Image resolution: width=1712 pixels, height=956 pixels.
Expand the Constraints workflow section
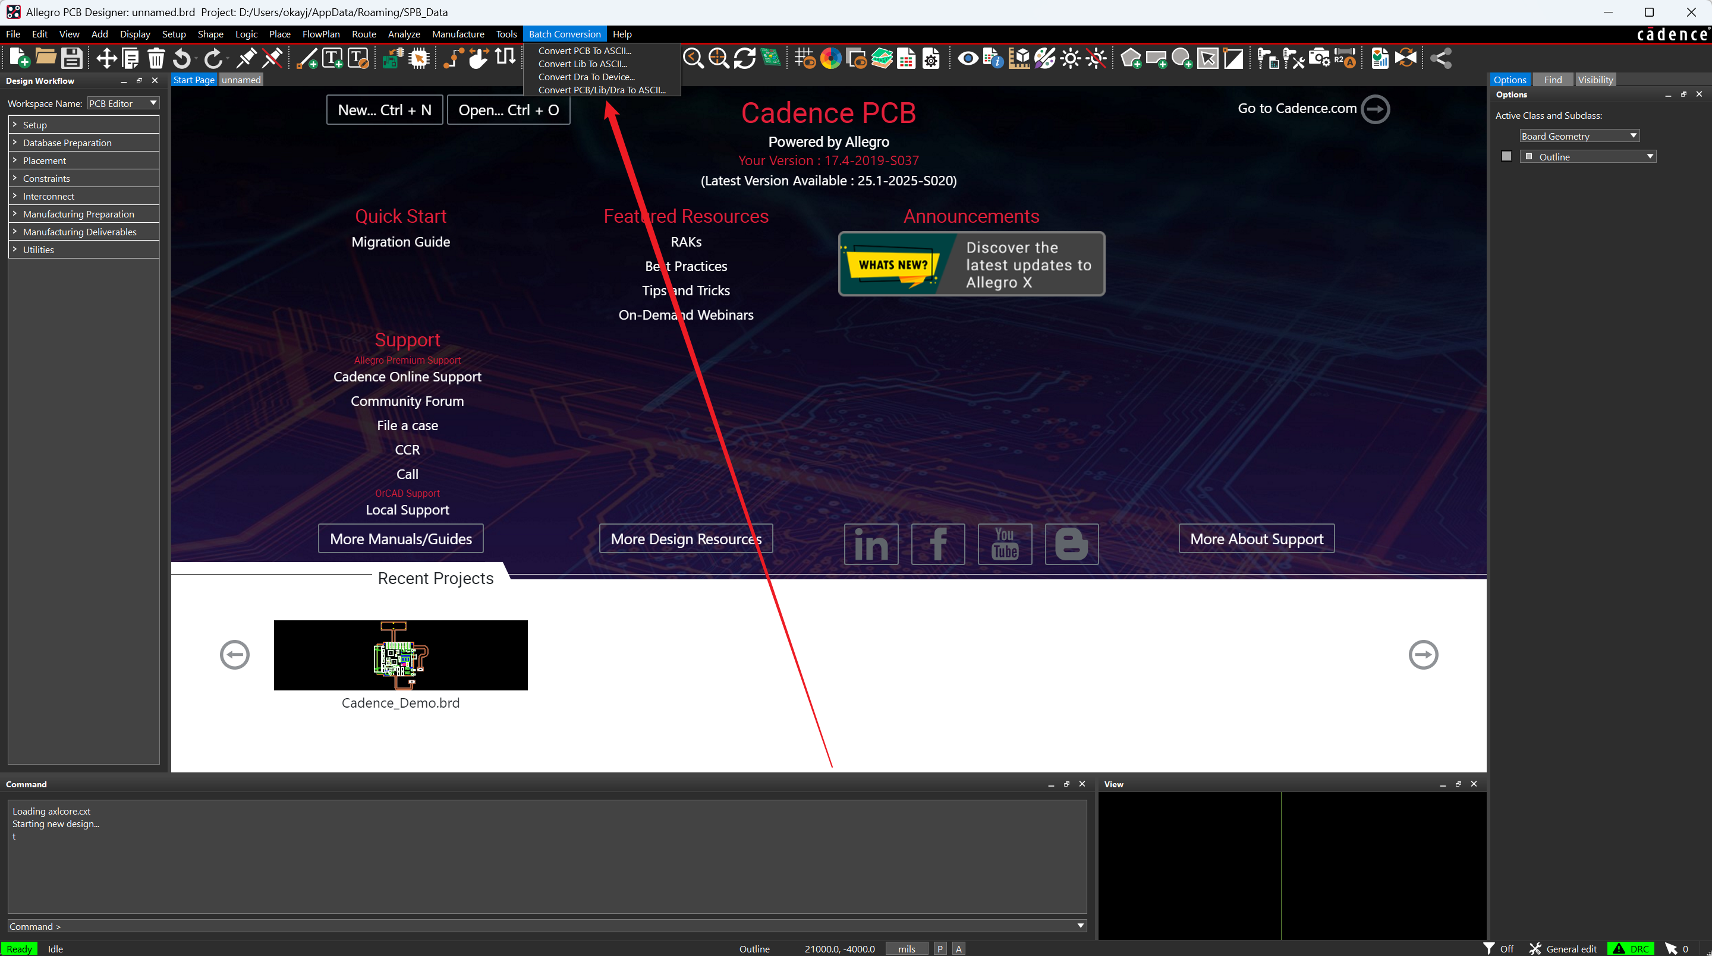click(84, 179)
